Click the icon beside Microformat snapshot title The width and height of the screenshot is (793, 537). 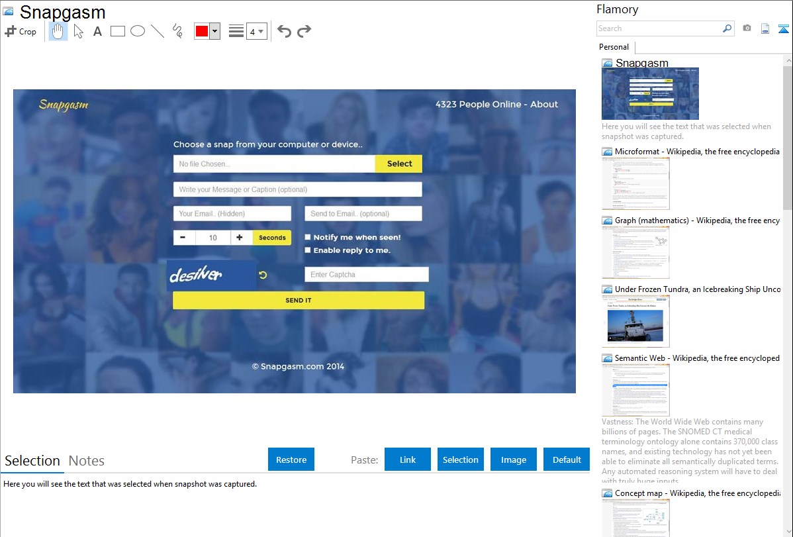pyautogui.click(x=607, y=152)
